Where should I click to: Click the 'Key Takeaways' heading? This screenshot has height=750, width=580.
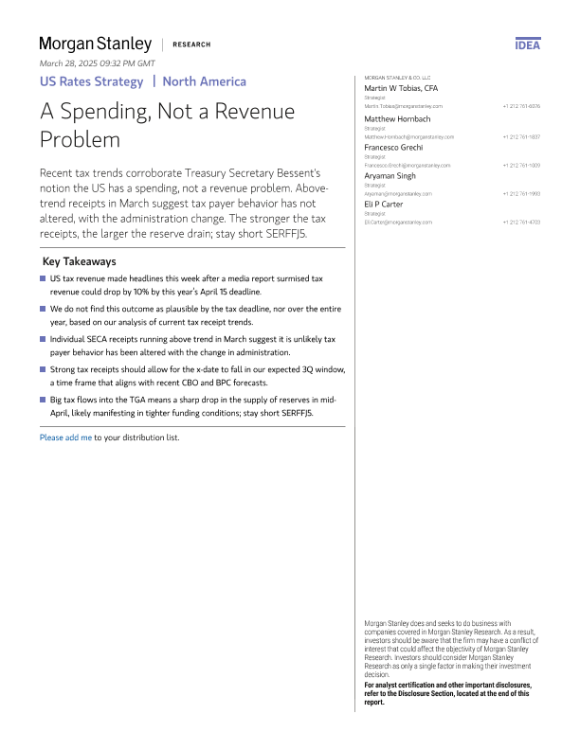pos(80,260)
